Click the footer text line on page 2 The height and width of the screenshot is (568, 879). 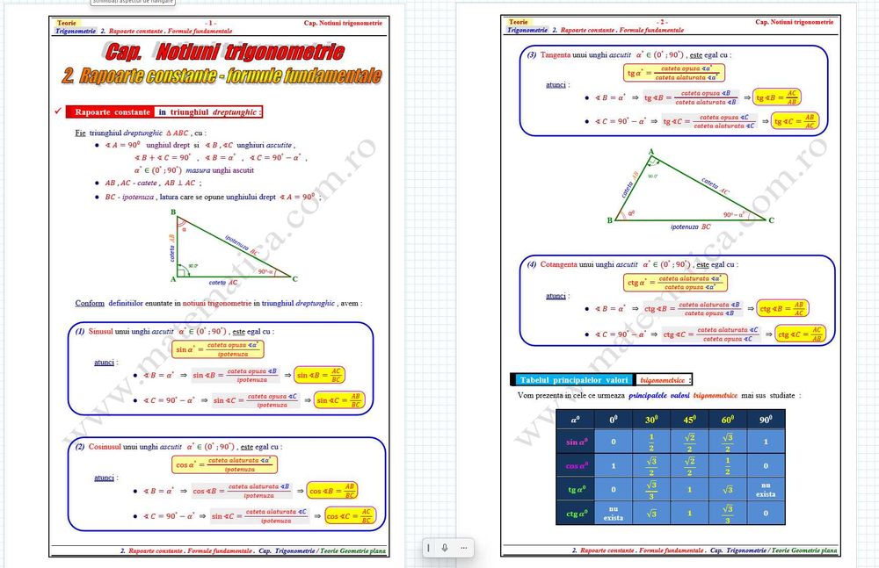click(705, 550)
